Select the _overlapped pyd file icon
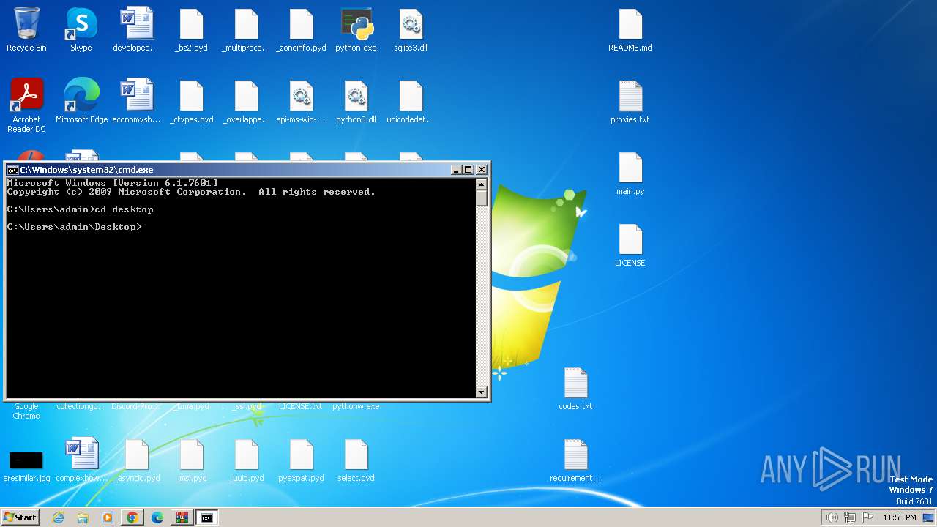Viewport: 937px width, 527px height. [246, 102]
